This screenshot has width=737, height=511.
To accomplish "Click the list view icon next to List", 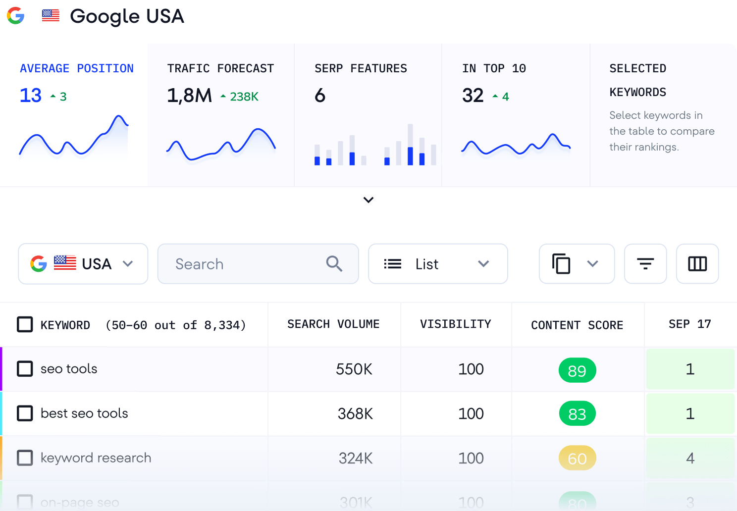I will (392, 263).
